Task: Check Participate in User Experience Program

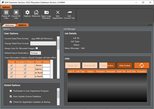Action: [11, 91]
